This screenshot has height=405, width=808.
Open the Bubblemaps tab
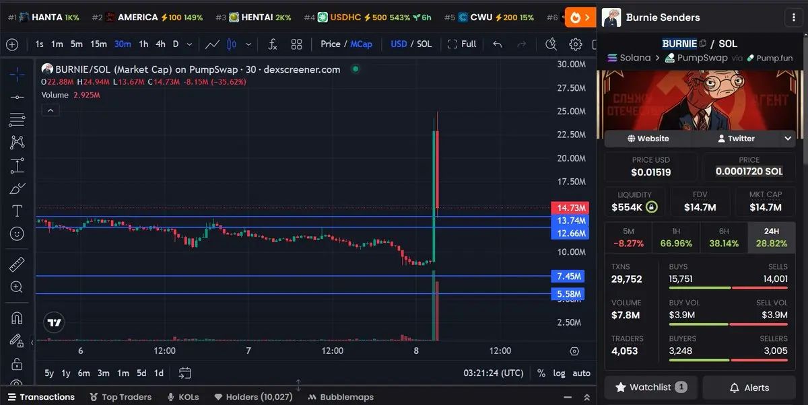click(340, 397)
